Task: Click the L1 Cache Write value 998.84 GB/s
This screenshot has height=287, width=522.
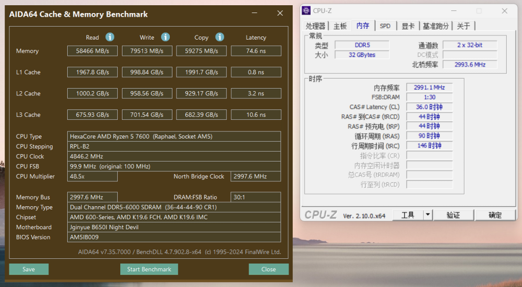Action: click(x=147, y=72)
